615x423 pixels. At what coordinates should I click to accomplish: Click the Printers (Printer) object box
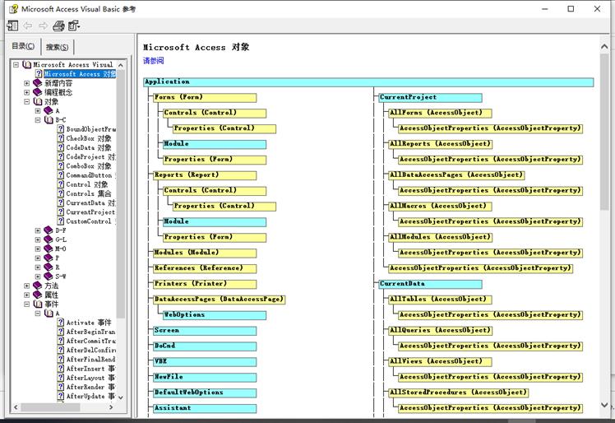(205, 284)
